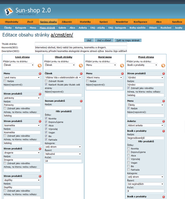The width and height of the screenshot is (185, 199).
Task: Open the Rozložení submenu link
Action: (166, 28)
